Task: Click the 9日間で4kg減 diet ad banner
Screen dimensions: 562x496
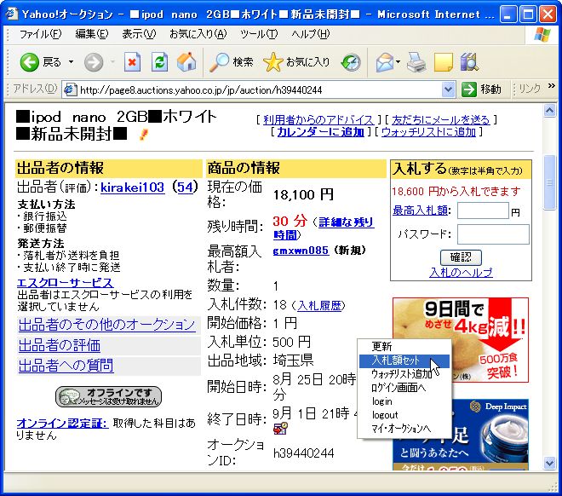Action: pyautogui.click(x=461, y=340)
